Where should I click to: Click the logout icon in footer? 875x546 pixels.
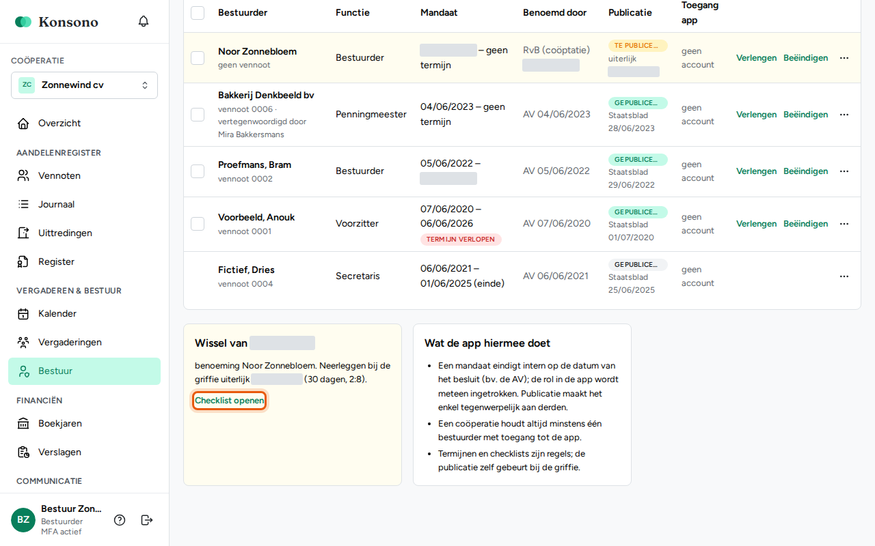click(147, 520)
